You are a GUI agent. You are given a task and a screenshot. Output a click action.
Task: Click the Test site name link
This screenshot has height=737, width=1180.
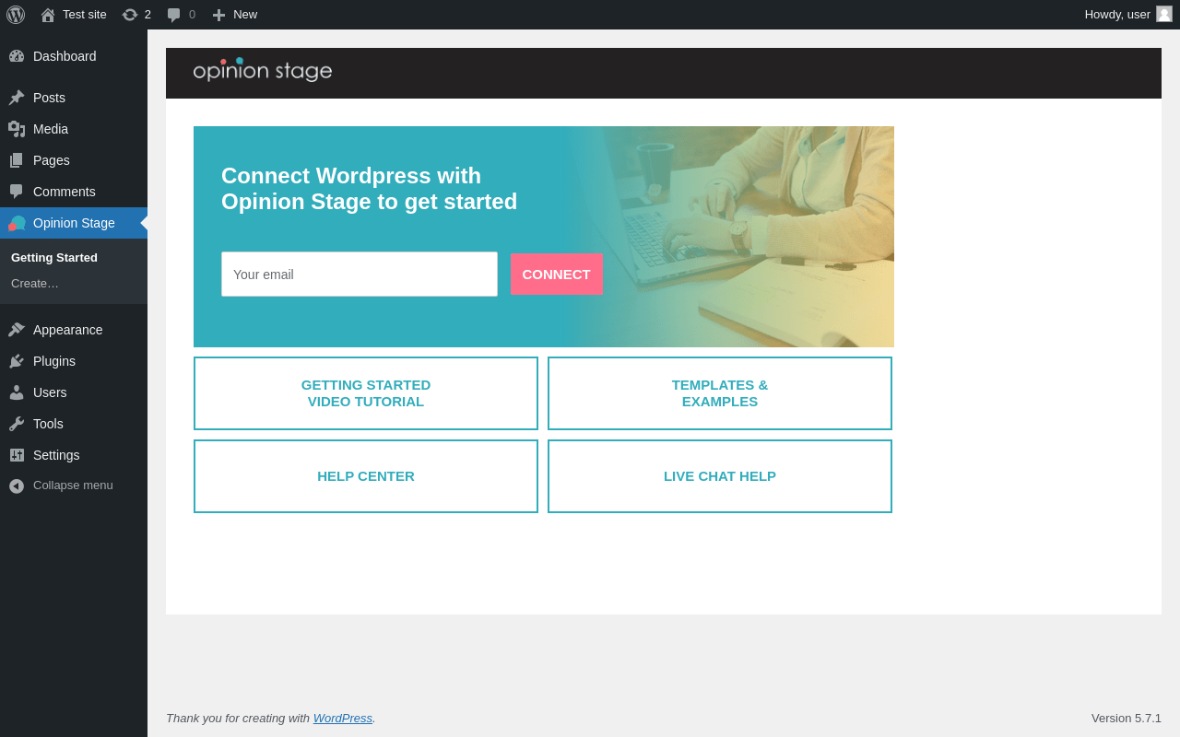point(85,15)
